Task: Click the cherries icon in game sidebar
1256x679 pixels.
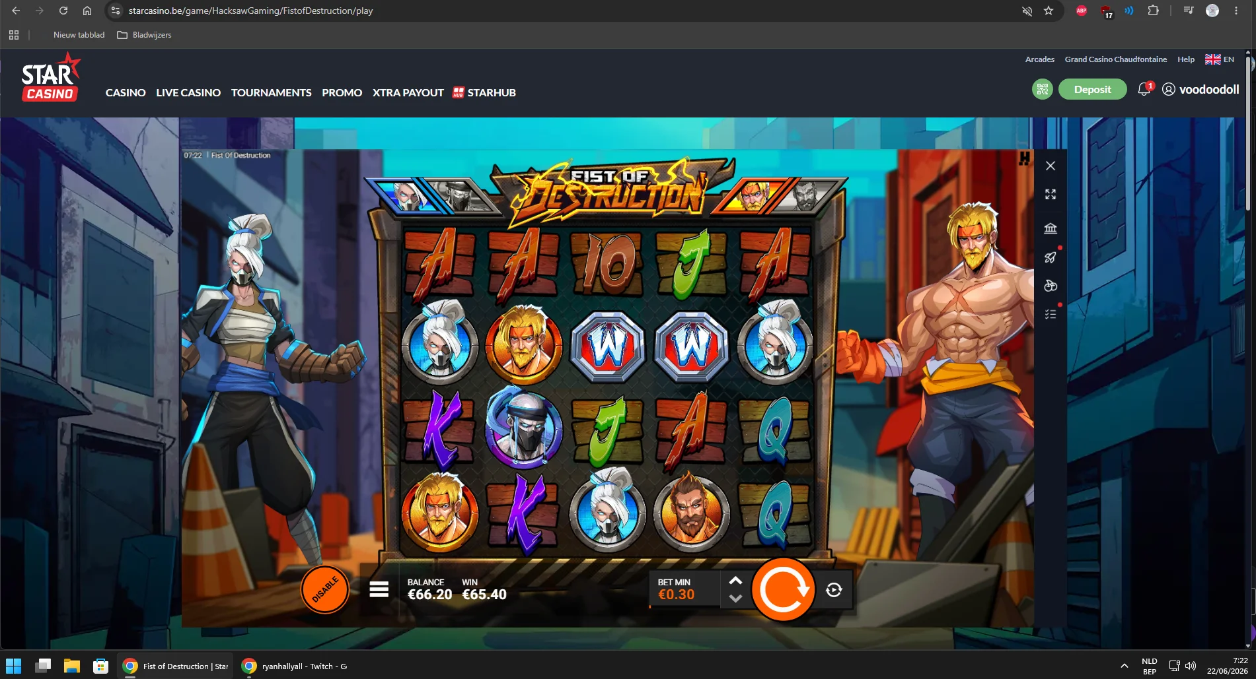Action: (1051, 286)
